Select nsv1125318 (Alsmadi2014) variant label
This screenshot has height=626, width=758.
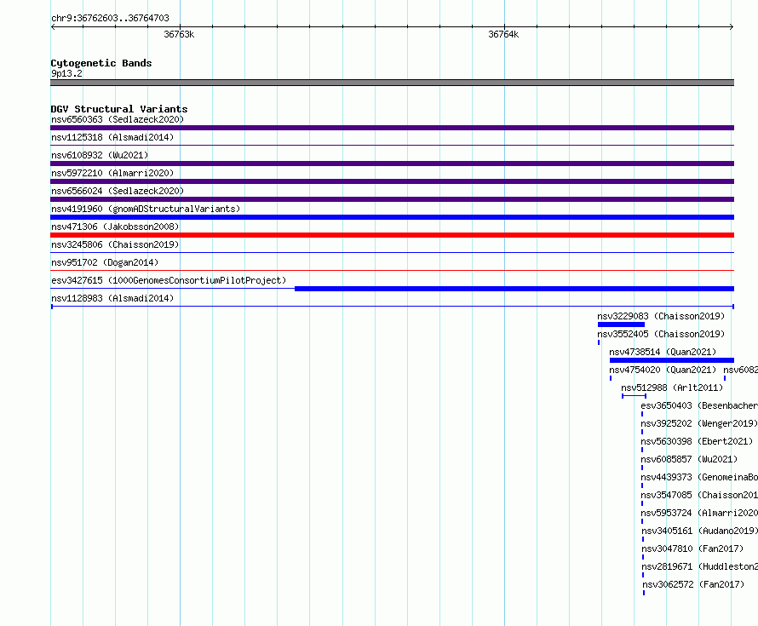click(x=112, y=137)
